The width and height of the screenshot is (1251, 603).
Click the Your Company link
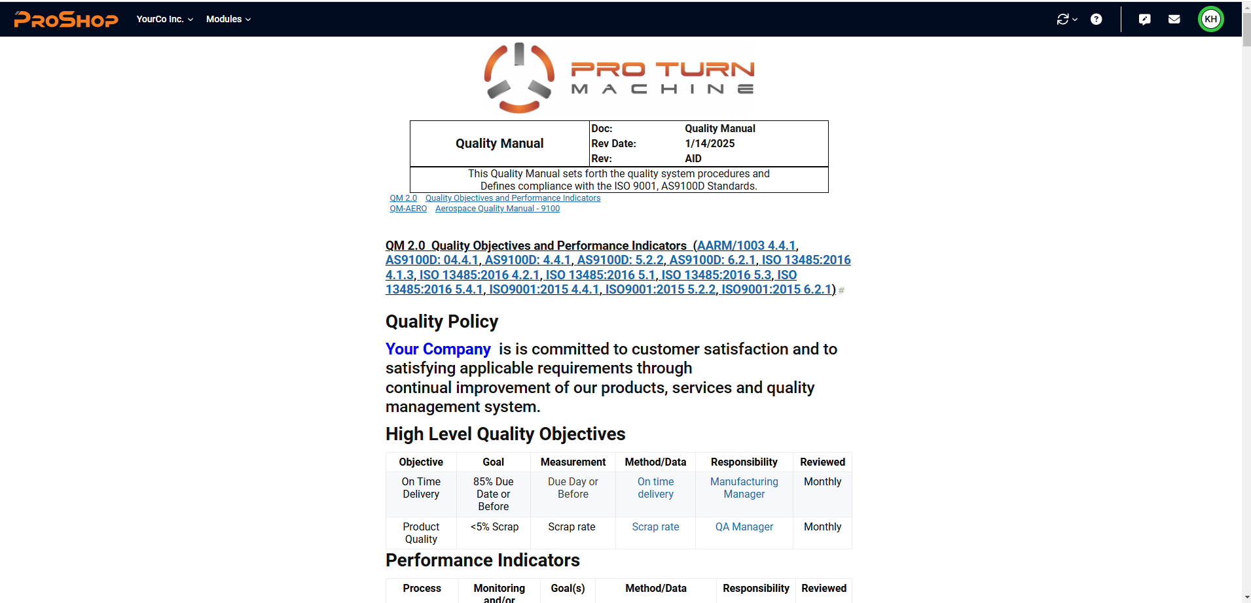tap(437, 349)
